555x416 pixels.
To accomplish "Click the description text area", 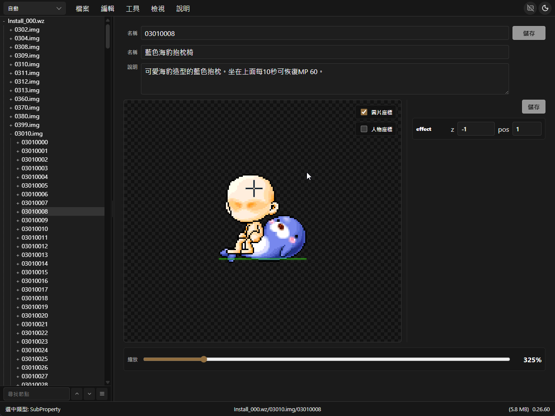I will click(325, 79).
